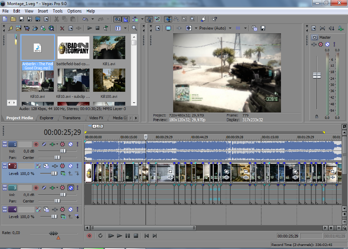Toggle Loop Playback in transport bar
The image size is (348, 249).
[x=100, y=236]
